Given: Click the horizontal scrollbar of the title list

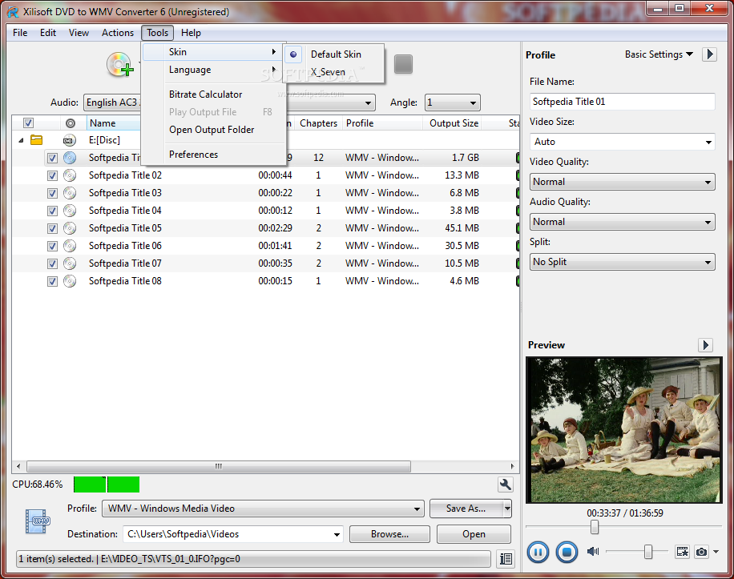Looking at the screenshot, I should (219, 466).
